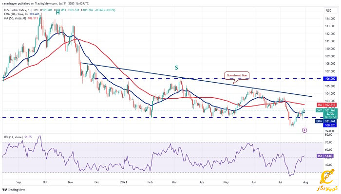Click the Nov label on time axis

(x=70, y=182)
